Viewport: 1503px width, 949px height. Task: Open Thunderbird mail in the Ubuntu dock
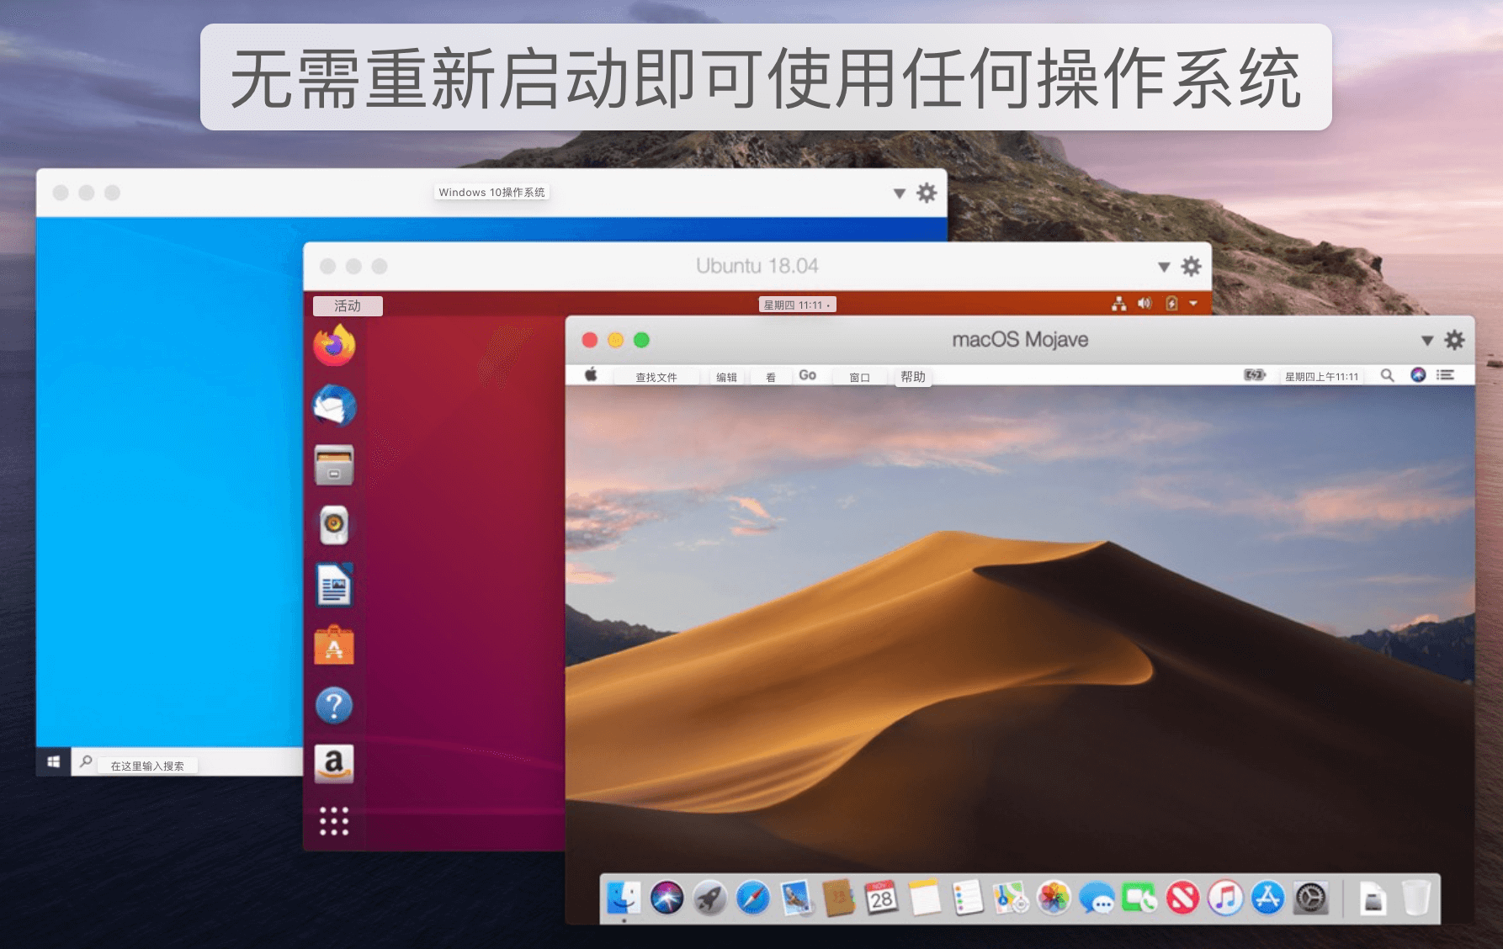(x=334, y=406)
